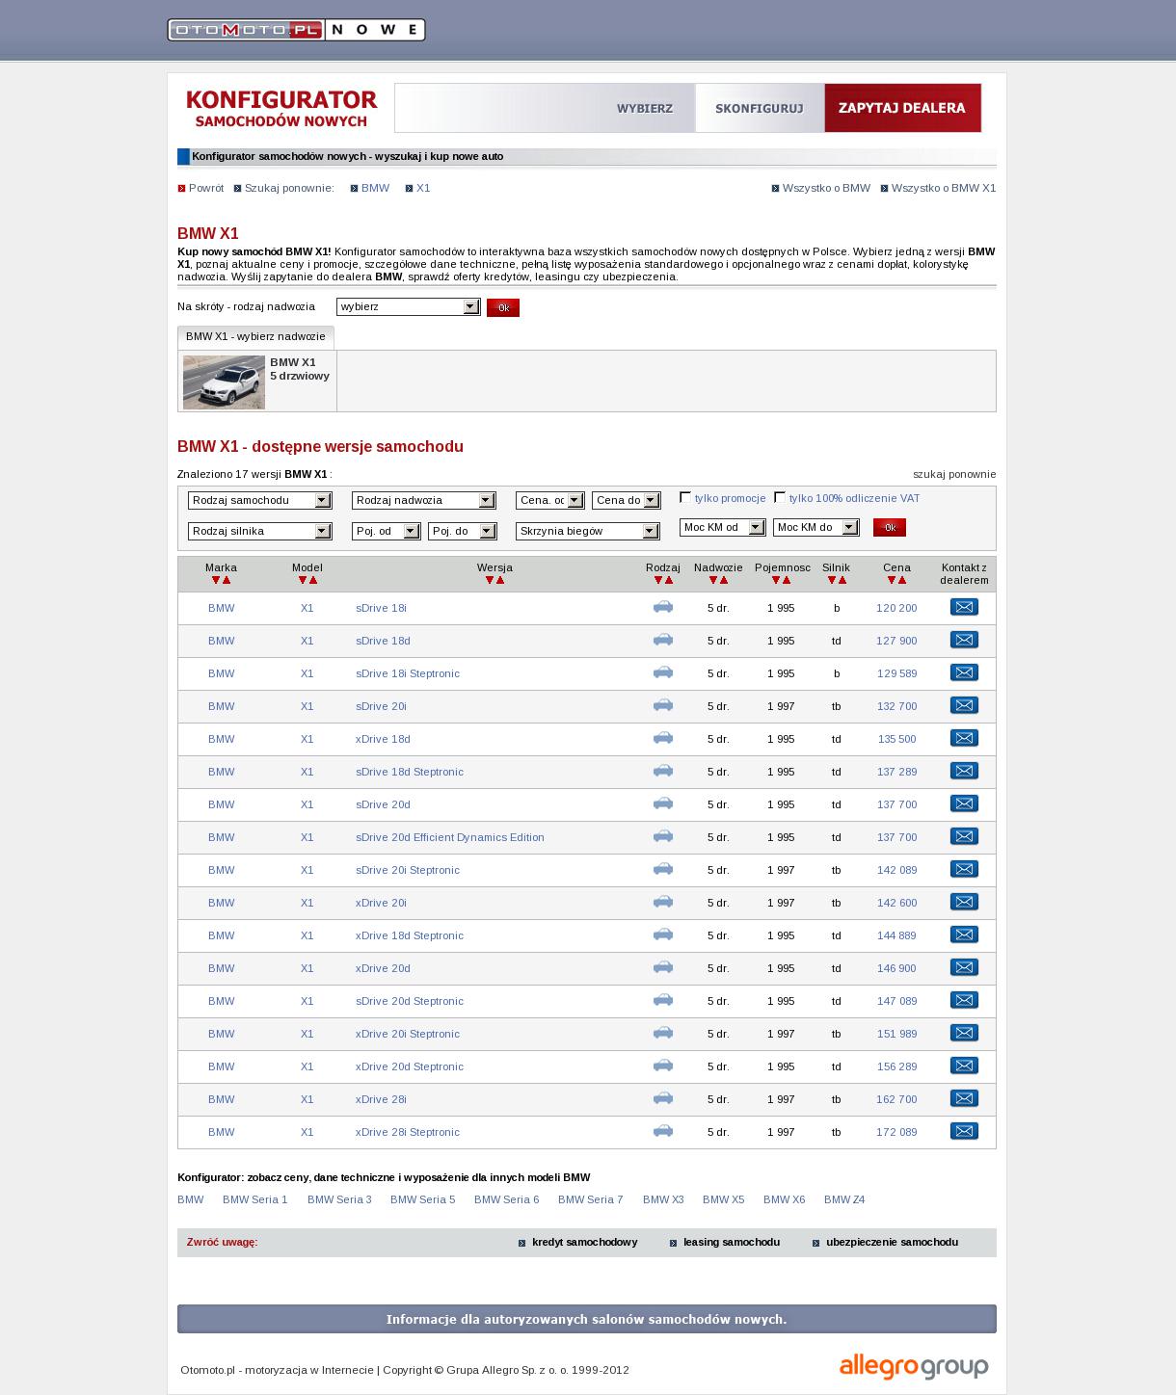The height and width of the screenshot is (1395, 1176).
Task: Click price 120 200 for sDrive 18i
Action: pos(896,608)
